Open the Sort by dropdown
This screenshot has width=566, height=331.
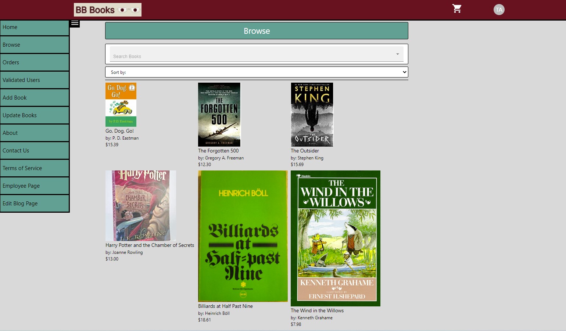(x=257, y=72)
